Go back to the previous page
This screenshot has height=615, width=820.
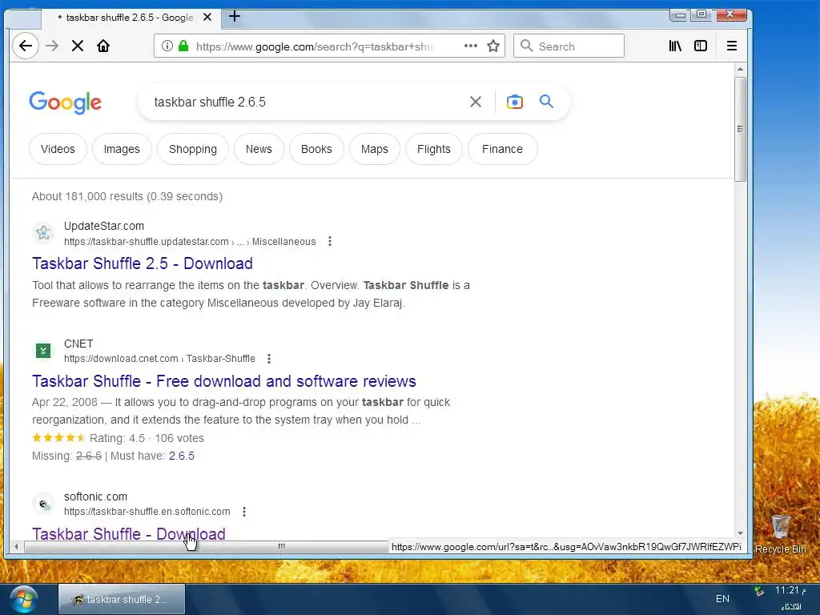(x=25, y=46)
